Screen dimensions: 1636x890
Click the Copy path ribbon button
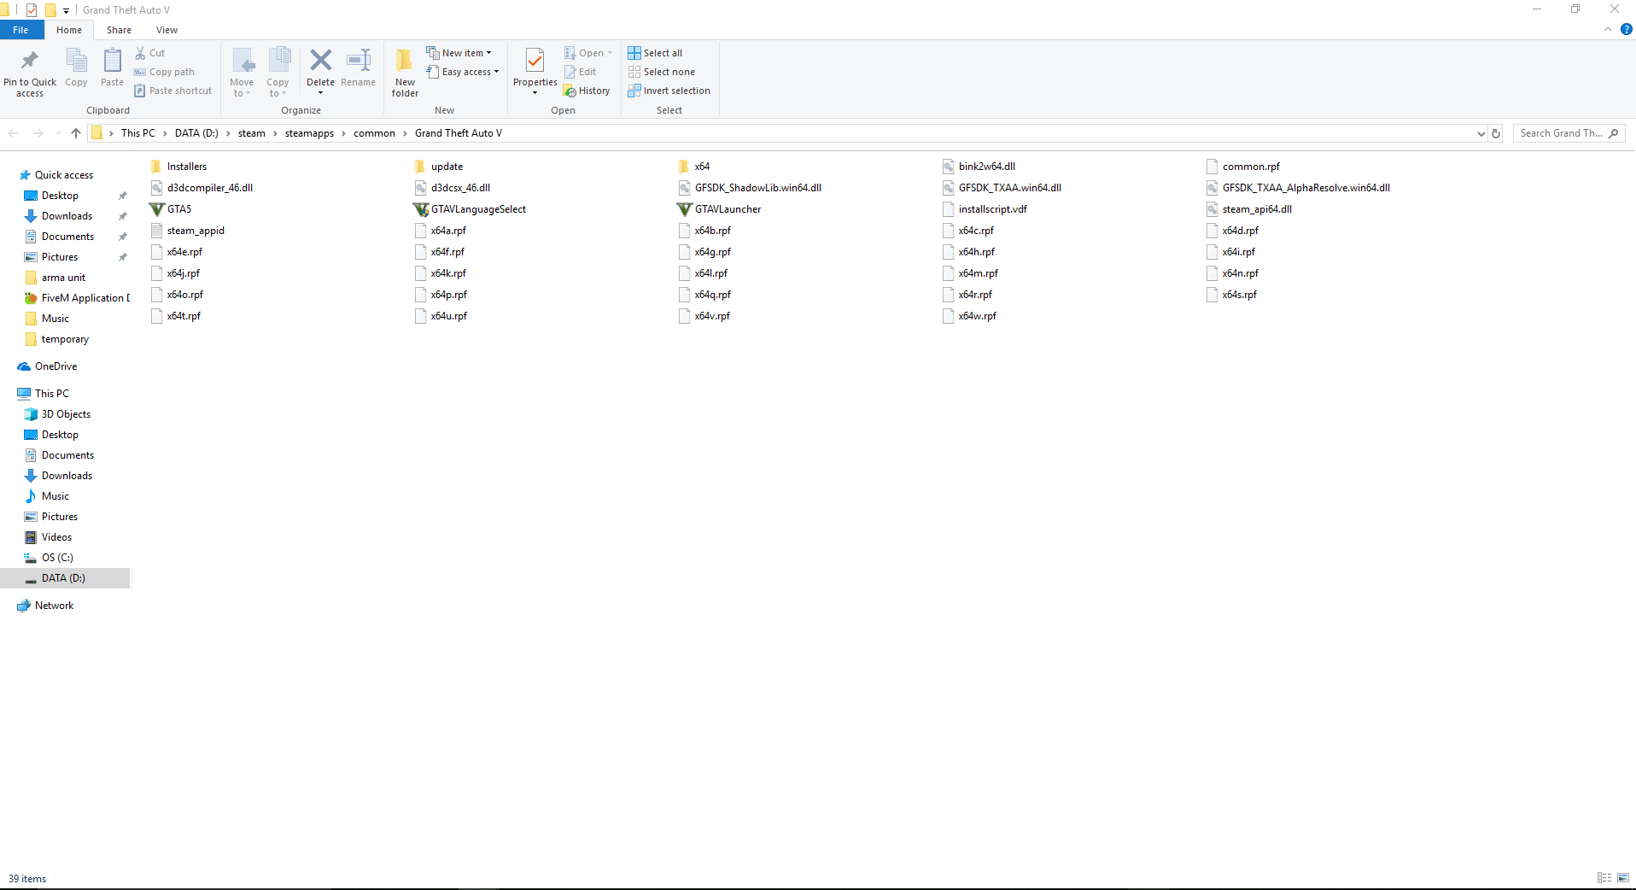pyautogui.click(x=164, y=72)
